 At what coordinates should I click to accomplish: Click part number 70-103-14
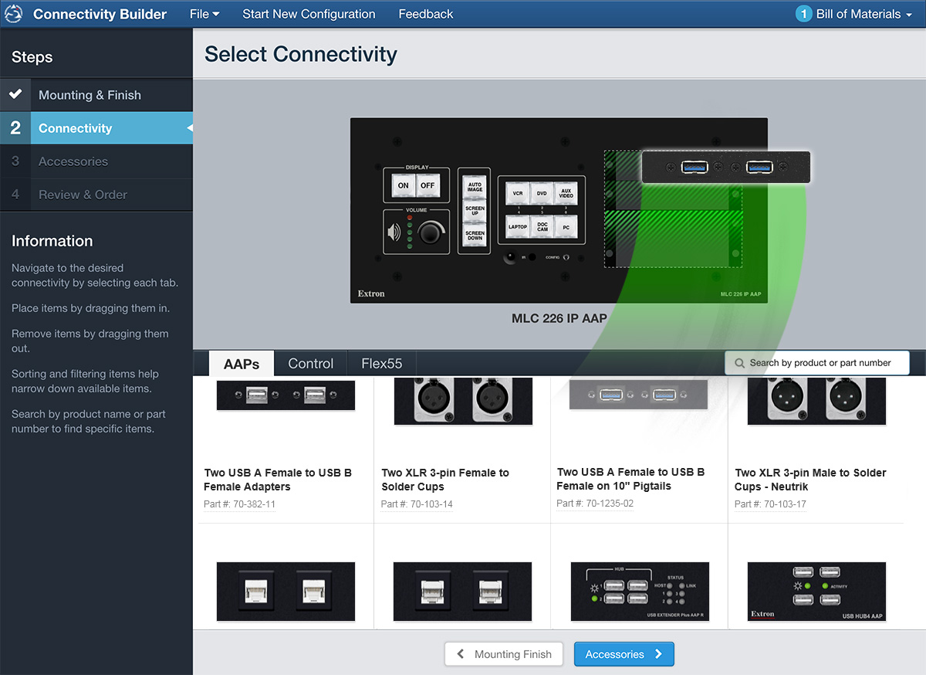coord(417,504)
